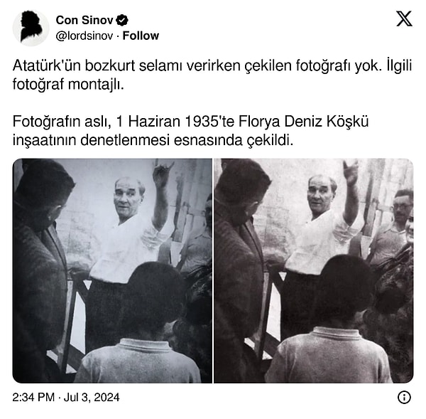Click the white shirt in right photo
The width and height of the screenshot is (426, 419).
[x=319, y=241]
